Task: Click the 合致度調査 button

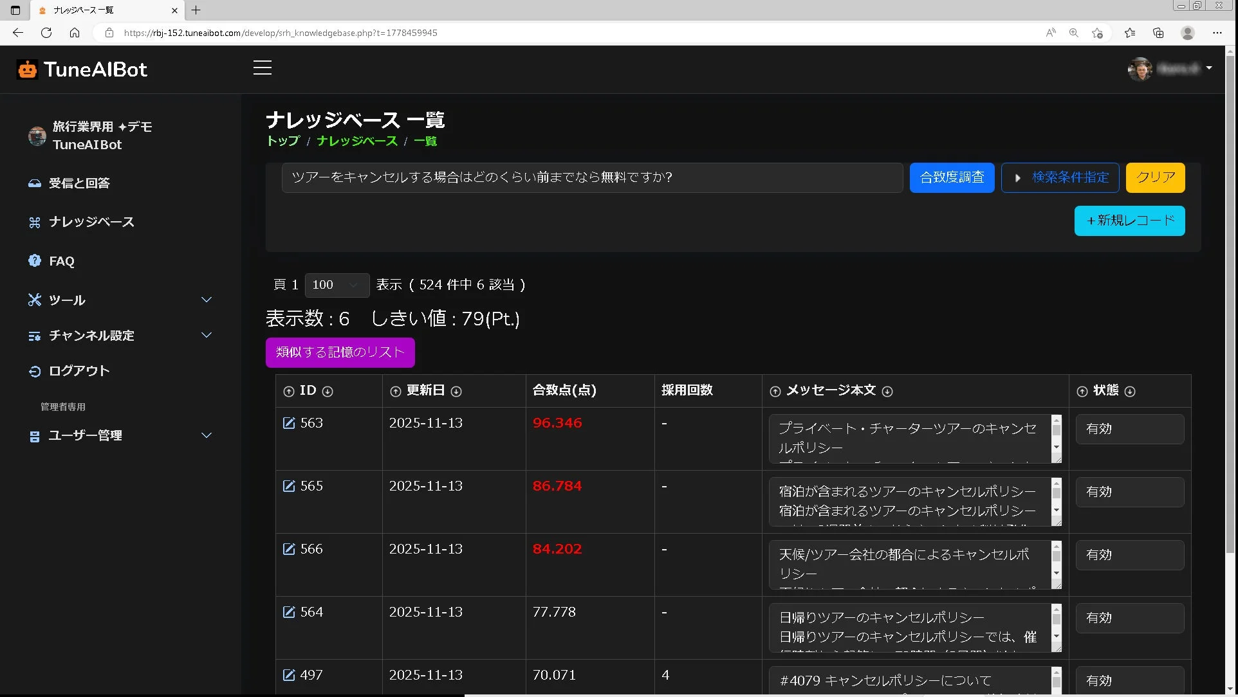Action: coord(952,177)
